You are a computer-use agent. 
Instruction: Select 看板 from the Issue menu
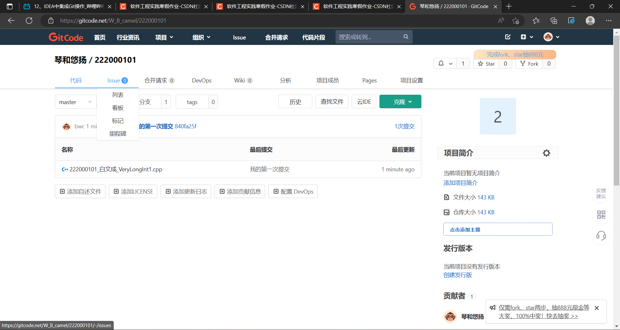click(118, 108)
